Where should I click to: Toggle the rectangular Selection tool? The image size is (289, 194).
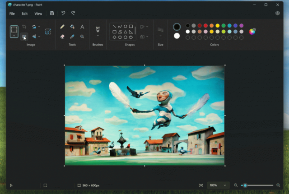(x=14, y=29)
